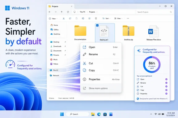Image resolution: width=178 pixels, height=118 pixels.
Task: Choose Rename from the context menu
Action: coord(101,54)
